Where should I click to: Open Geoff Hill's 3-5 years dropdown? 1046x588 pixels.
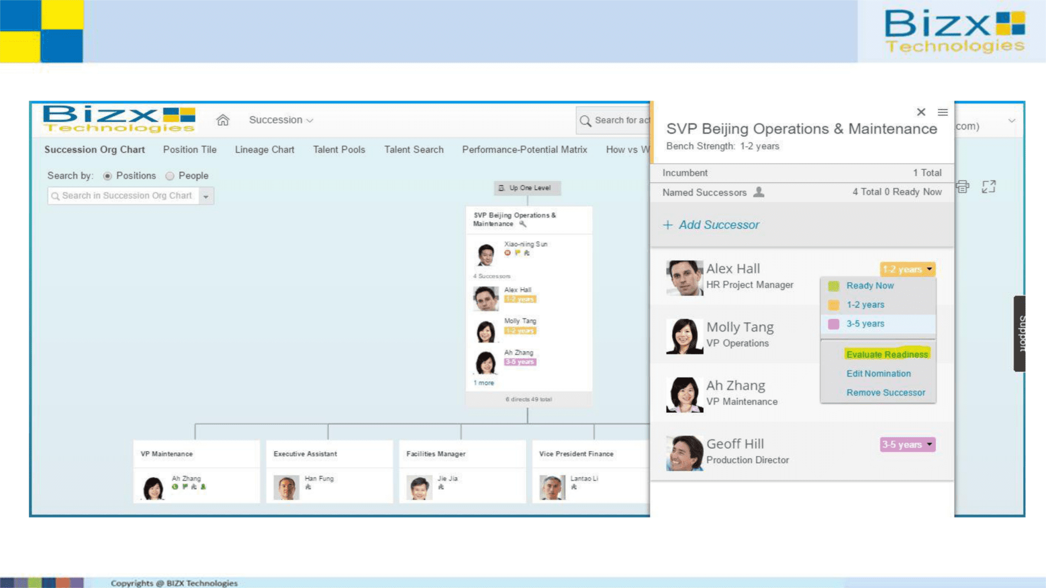tap(907, 445)
